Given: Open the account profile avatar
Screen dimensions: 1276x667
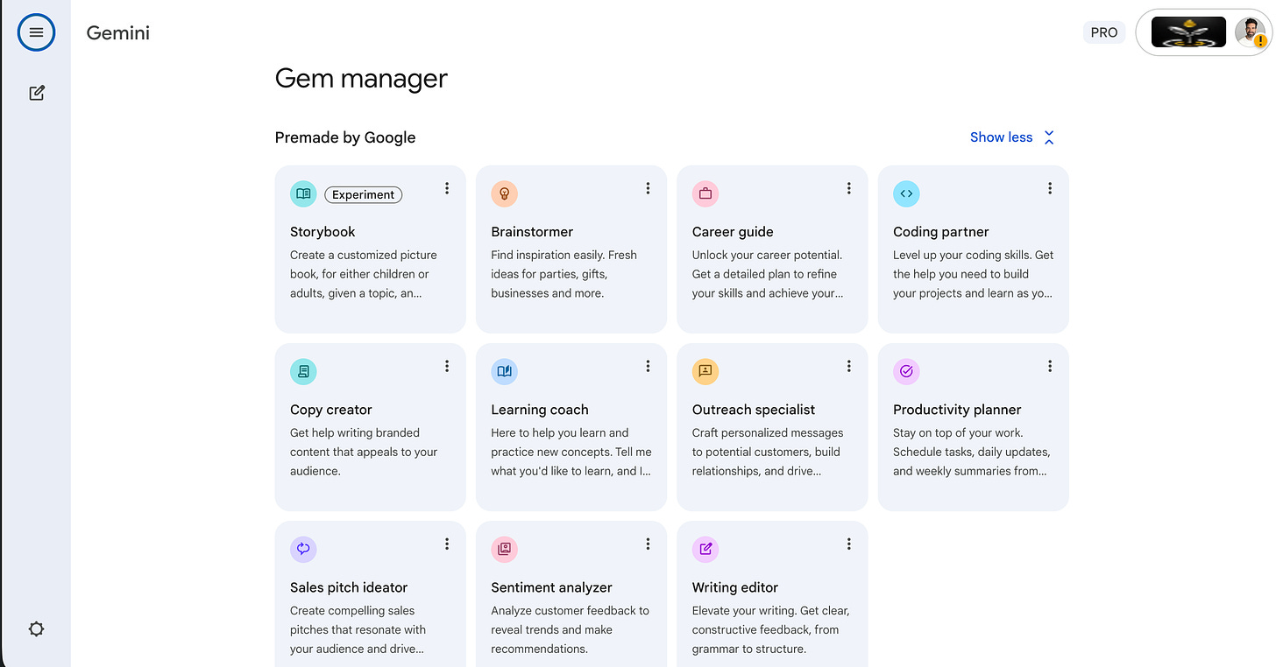Looking at the screenshot, I should click(1250, 32).
